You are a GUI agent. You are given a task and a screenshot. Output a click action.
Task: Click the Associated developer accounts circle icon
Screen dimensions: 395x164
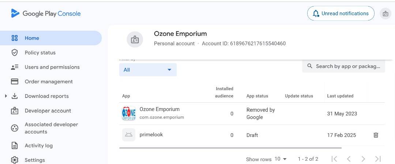point(15,128)
